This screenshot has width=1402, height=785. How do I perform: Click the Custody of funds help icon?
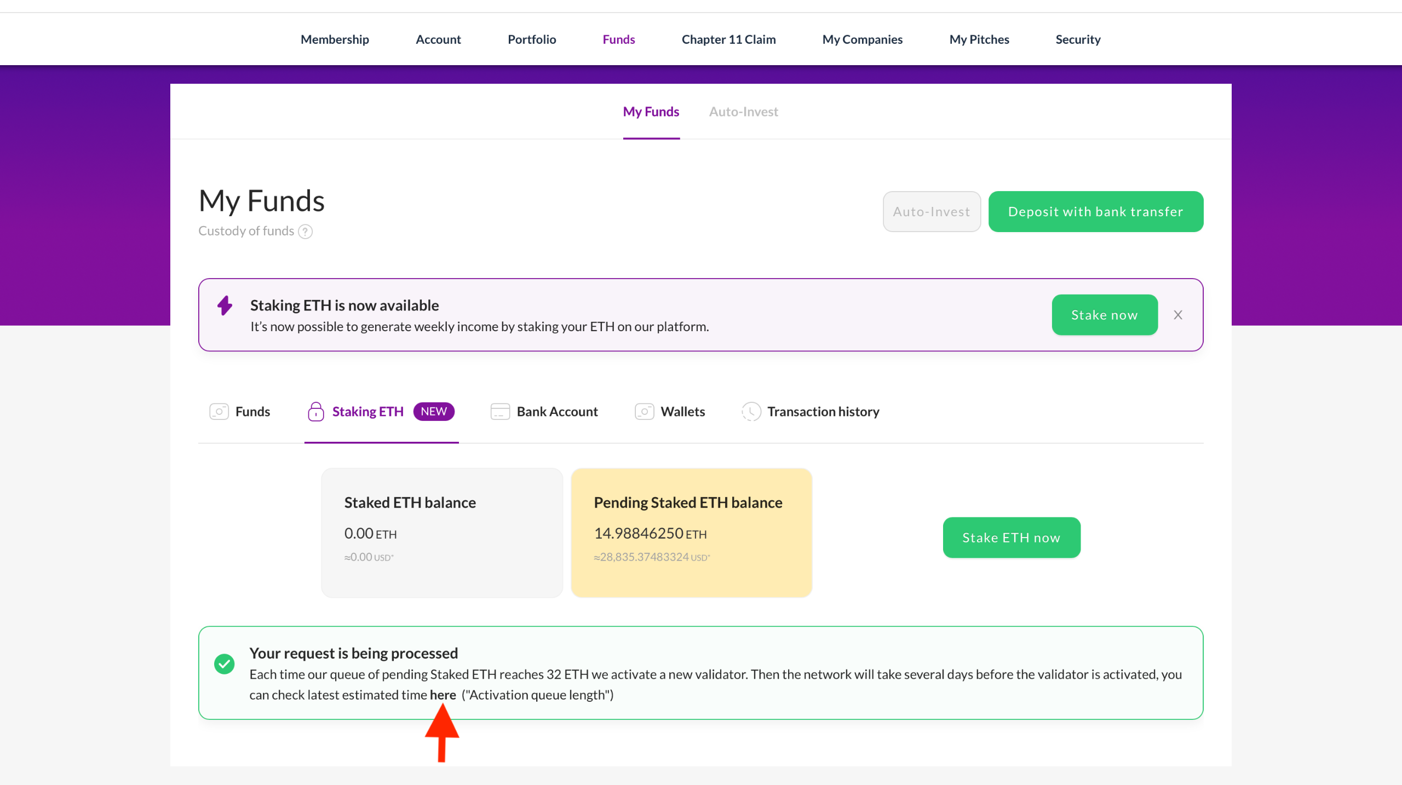(x=305, y=232)
